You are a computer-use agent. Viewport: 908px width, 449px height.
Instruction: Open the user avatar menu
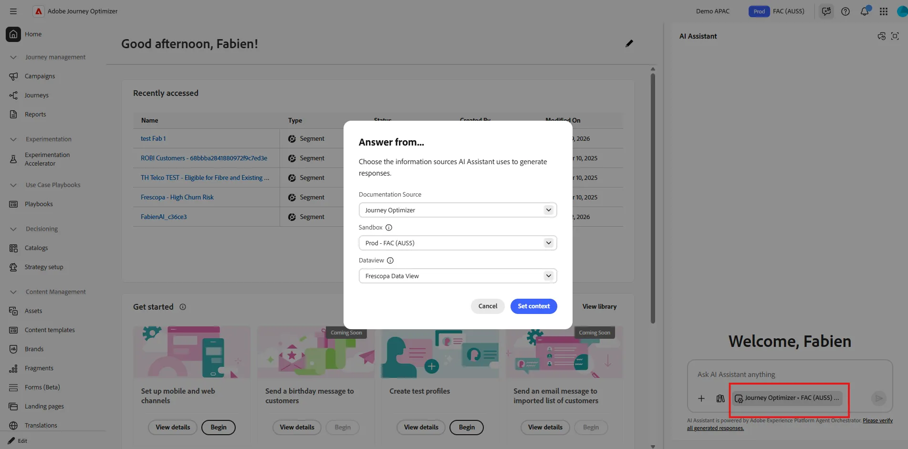click(902, 11)
